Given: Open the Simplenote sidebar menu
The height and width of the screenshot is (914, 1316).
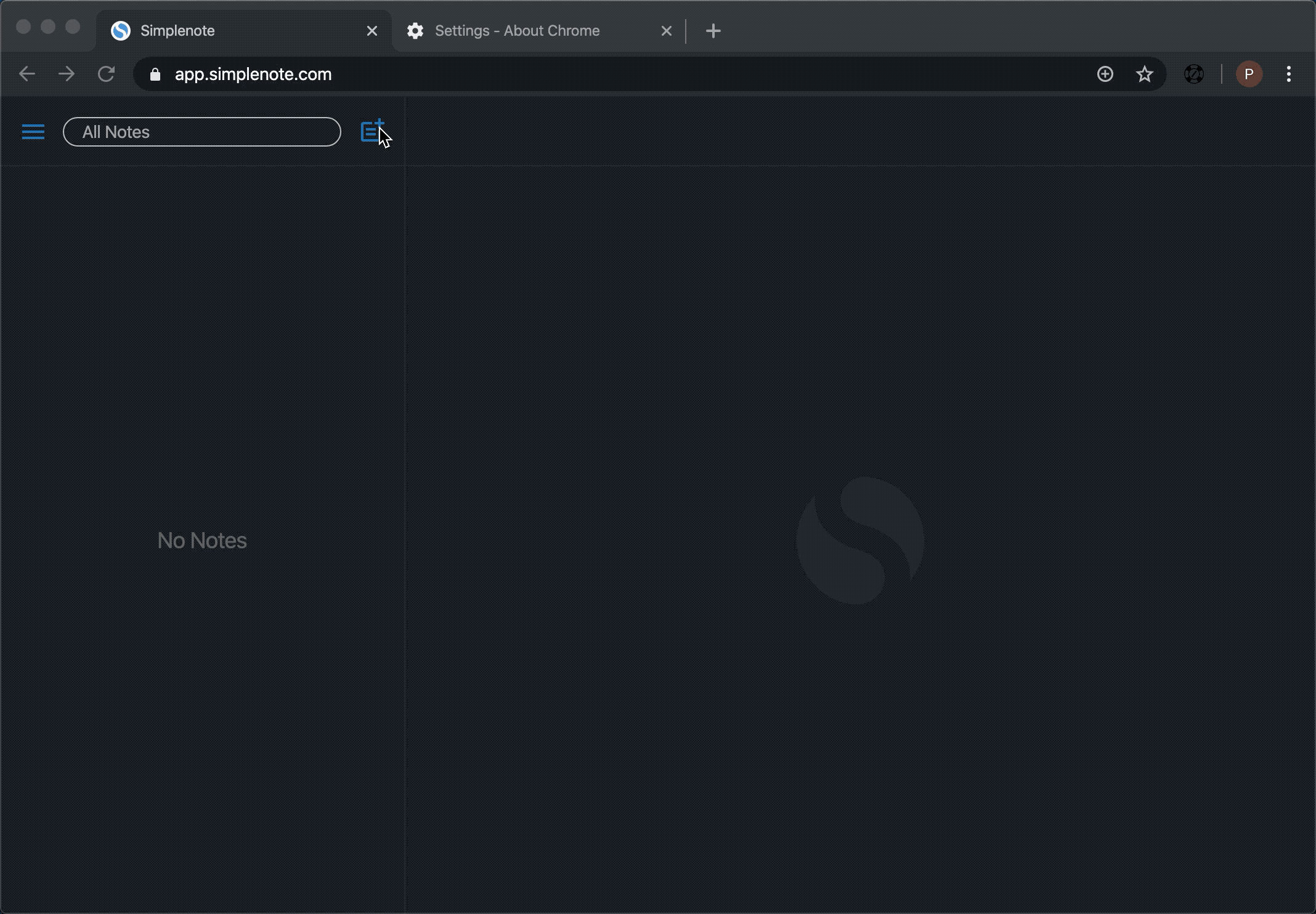Looking at the screenshot, I should pos(33,131).
